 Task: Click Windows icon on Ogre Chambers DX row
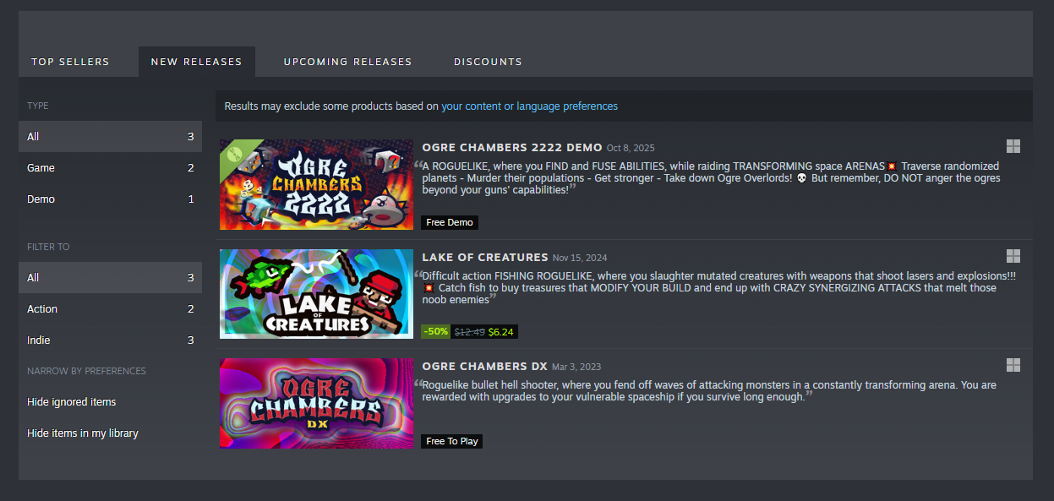[1013, 365]
